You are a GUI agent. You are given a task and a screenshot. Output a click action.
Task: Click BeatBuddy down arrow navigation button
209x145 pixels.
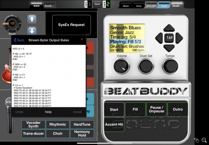[x=169, y=48]
